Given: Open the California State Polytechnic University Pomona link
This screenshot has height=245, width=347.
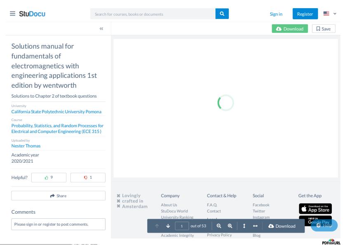Looking at the screenshot, I should 56,112.
